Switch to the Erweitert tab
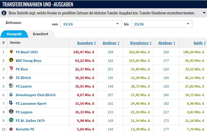Screen dimensions: 207x132 pyautogui.click(x=40, y=34)
